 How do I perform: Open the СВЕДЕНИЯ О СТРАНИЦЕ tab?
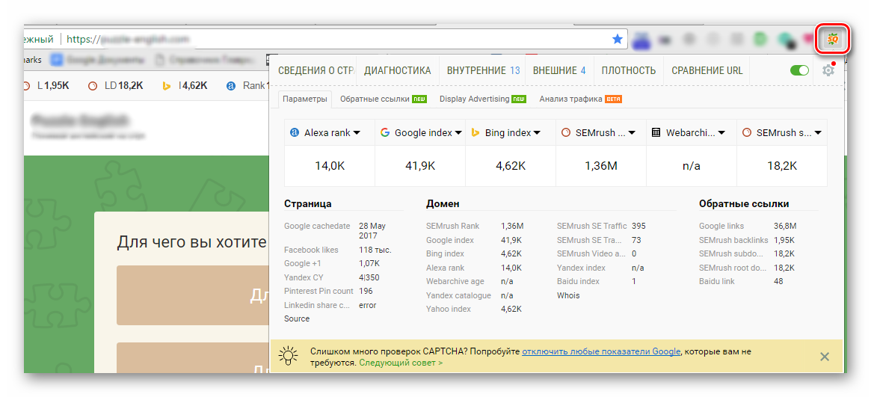pos(316,70)
